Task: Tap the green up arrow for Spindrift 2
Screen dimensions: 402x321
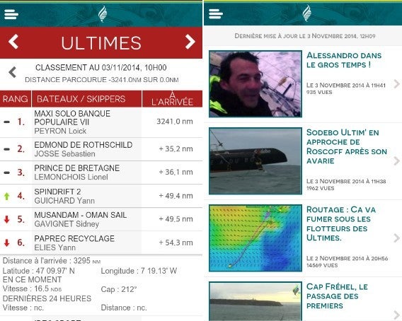Action: tap(7, 197)
